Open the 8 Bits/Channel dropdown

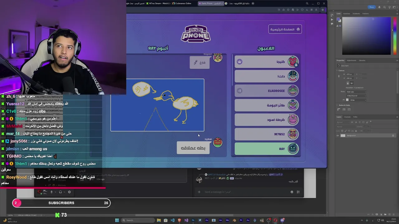(x=356, y=96)
